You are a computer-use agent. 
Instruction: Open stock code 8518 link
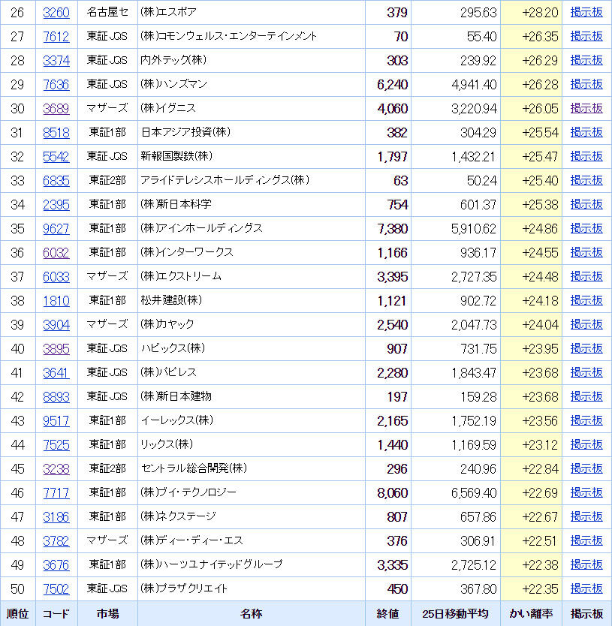point(56,133)
